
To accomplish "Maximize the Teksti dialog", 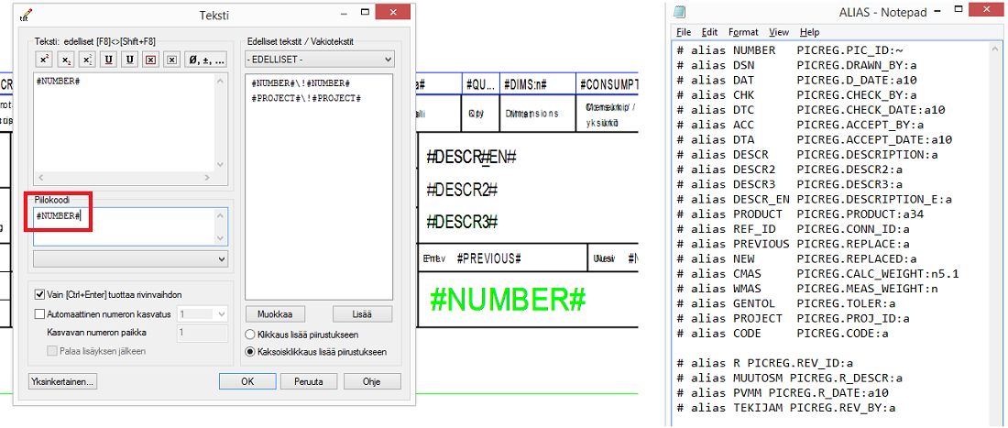I will pyautogui.click(x=366, y=12).
